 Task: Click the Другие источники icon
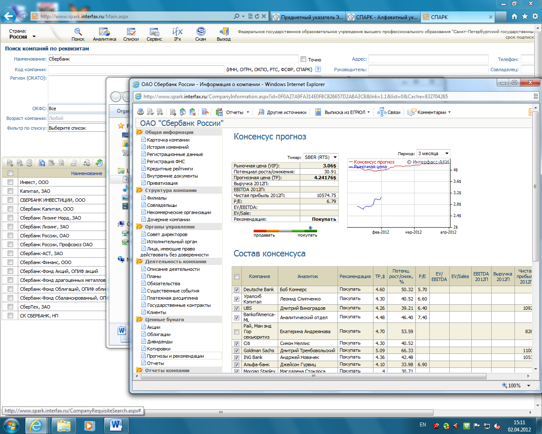282,112
